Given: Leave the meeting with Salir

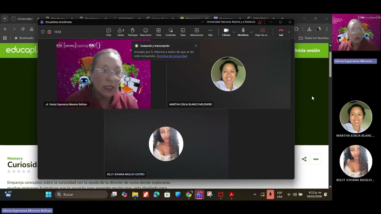Looking at the screenshot, I should point(281,32).
